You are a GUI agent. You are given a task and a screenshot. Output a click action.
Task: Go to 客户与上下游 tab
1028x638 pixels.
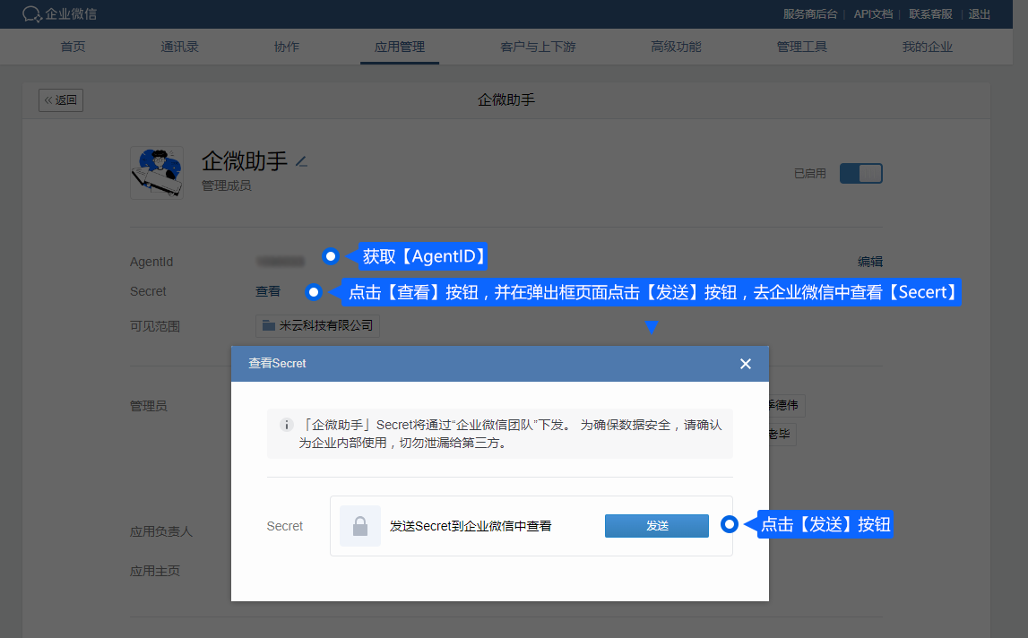click(x=538, y=47)
